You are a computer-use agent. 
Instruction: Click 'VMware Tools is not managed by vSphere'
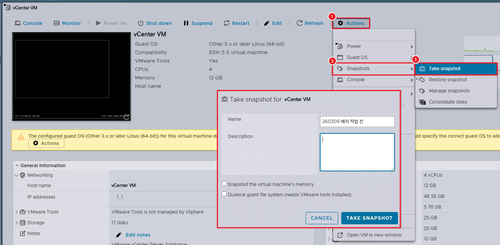158,212
